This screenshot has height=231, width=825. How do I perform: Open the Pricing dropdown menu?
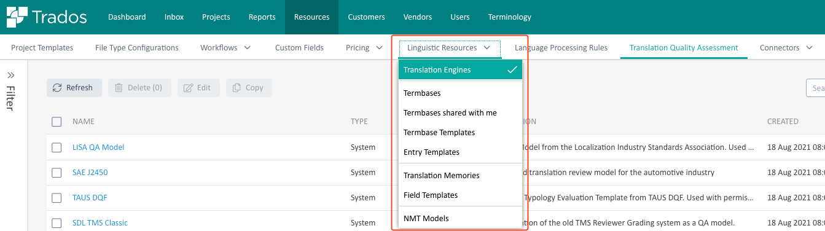pyautogui.click(x=364, y=47)
